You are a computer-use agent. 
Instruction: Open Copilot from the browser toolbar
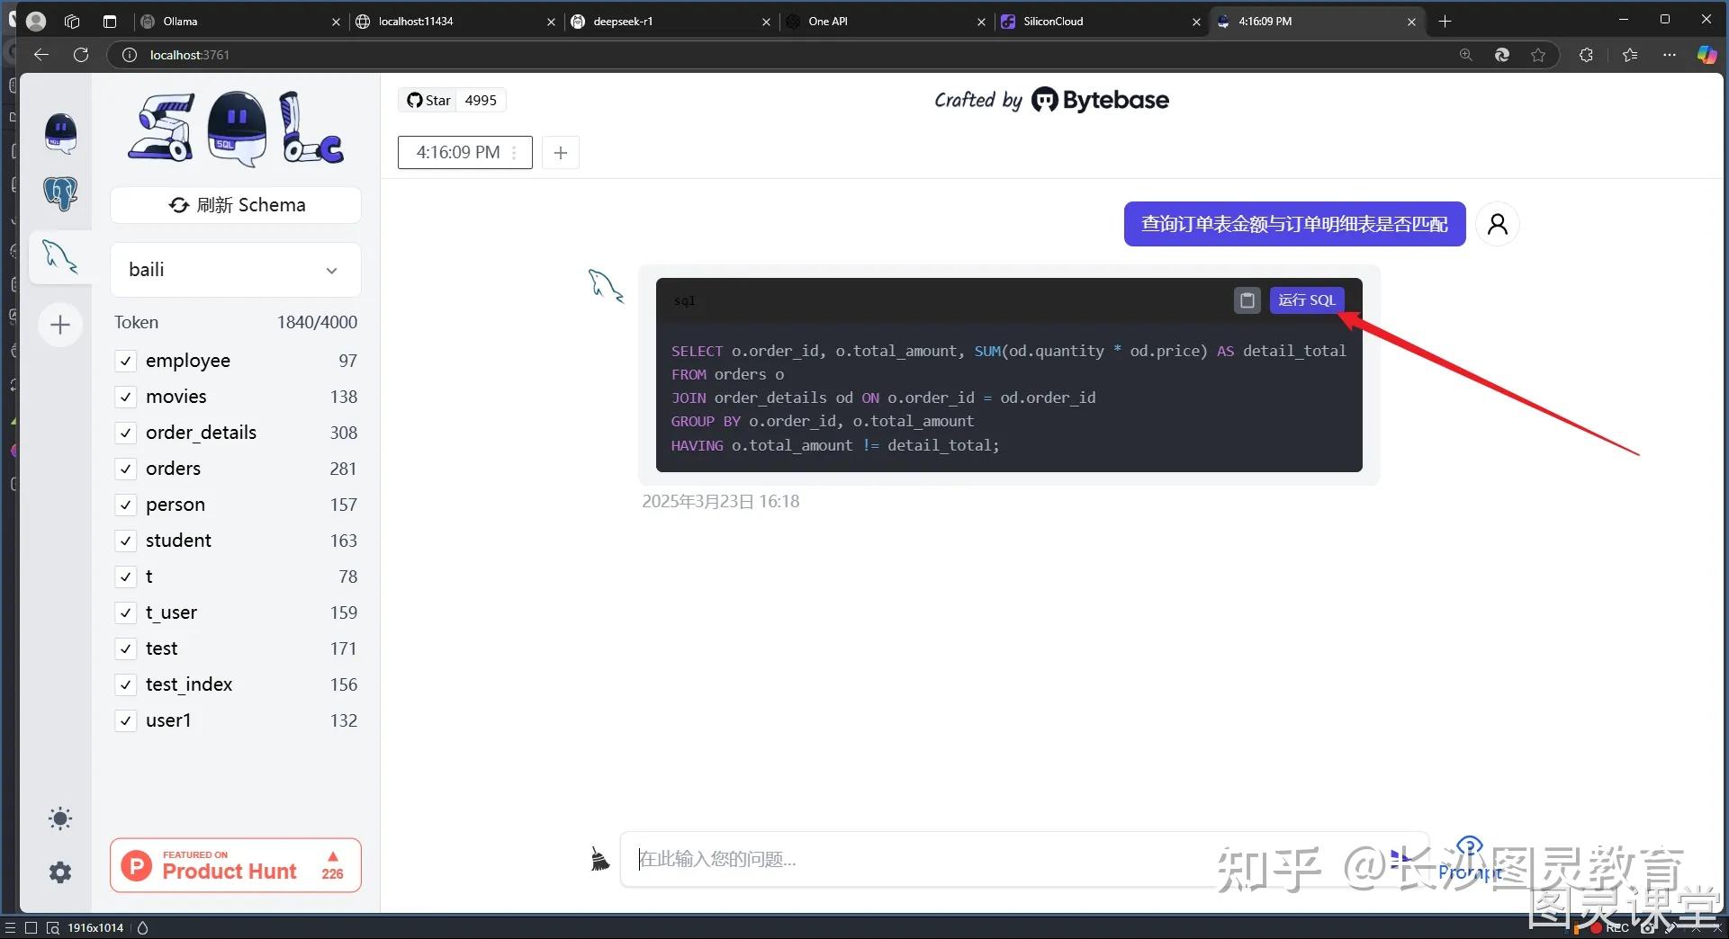click(x=1706, y=55)
